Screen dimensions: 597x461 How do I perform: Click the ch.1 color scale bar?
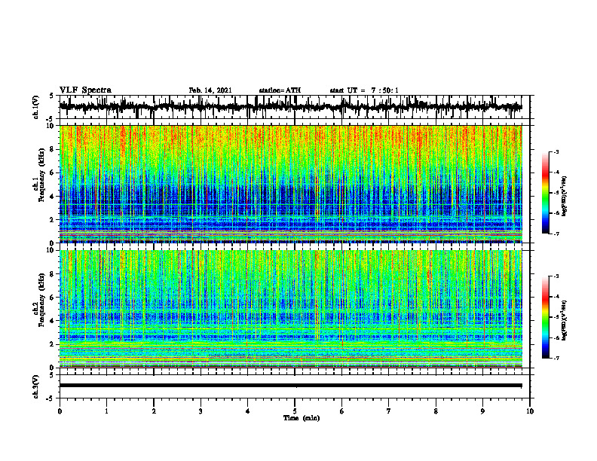click(x=545, y=192)
